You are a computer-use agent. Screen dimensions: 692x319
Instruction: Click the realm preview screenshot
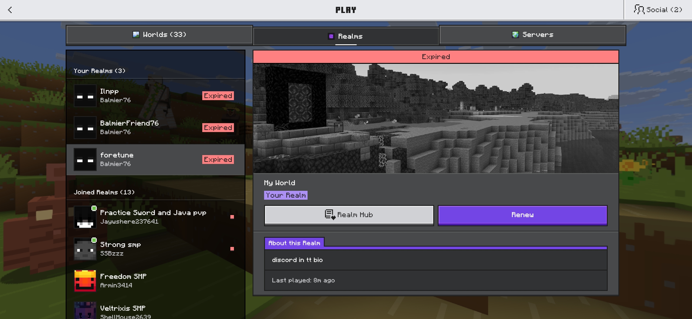pyautogui.click(x=436, y=118)
